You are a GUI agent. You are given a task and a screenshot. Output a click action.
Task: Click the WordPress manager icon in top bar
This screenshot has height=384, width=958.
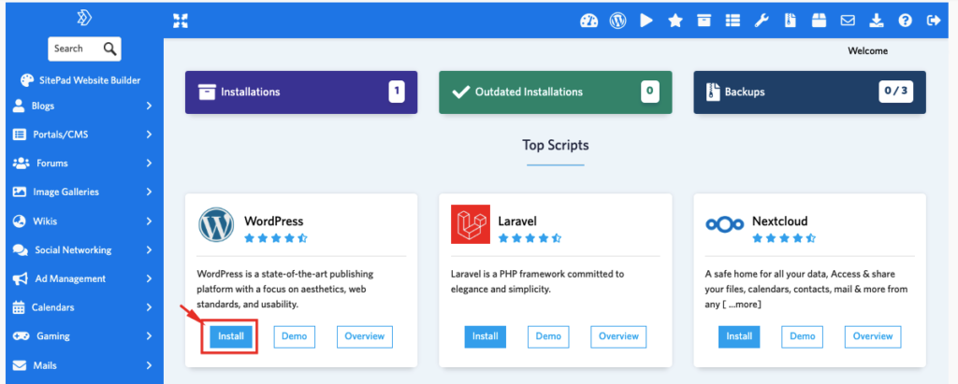click(617, 21)
